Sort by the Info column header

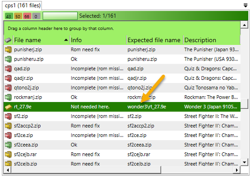(98, 40)
